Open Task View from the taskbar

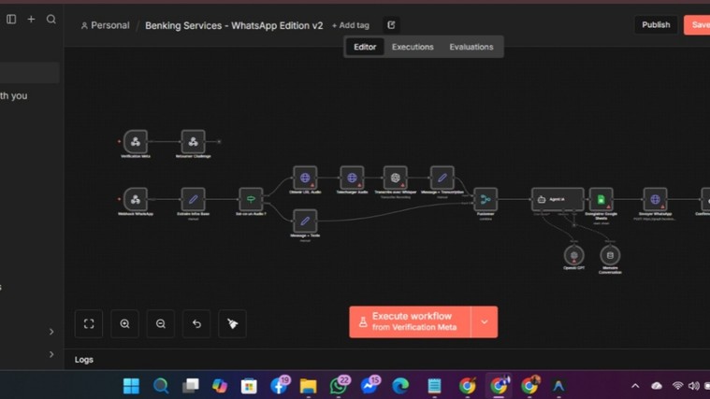(x=190, y=386)
